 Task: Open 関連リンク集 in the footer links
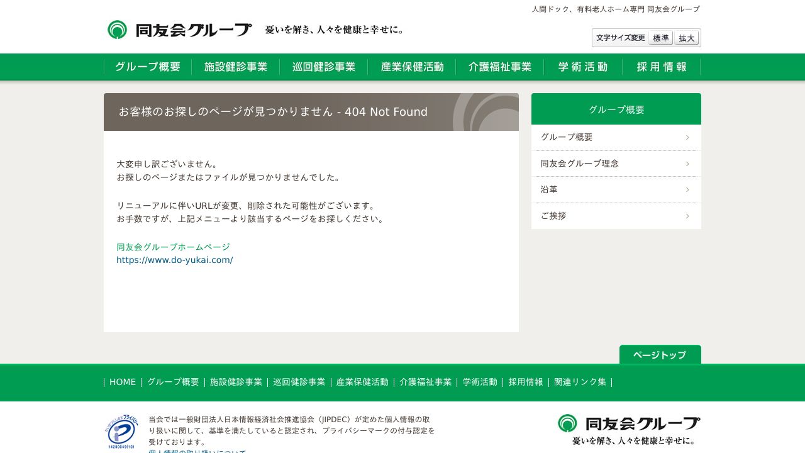pyautogui.click(x=580, y=382)
